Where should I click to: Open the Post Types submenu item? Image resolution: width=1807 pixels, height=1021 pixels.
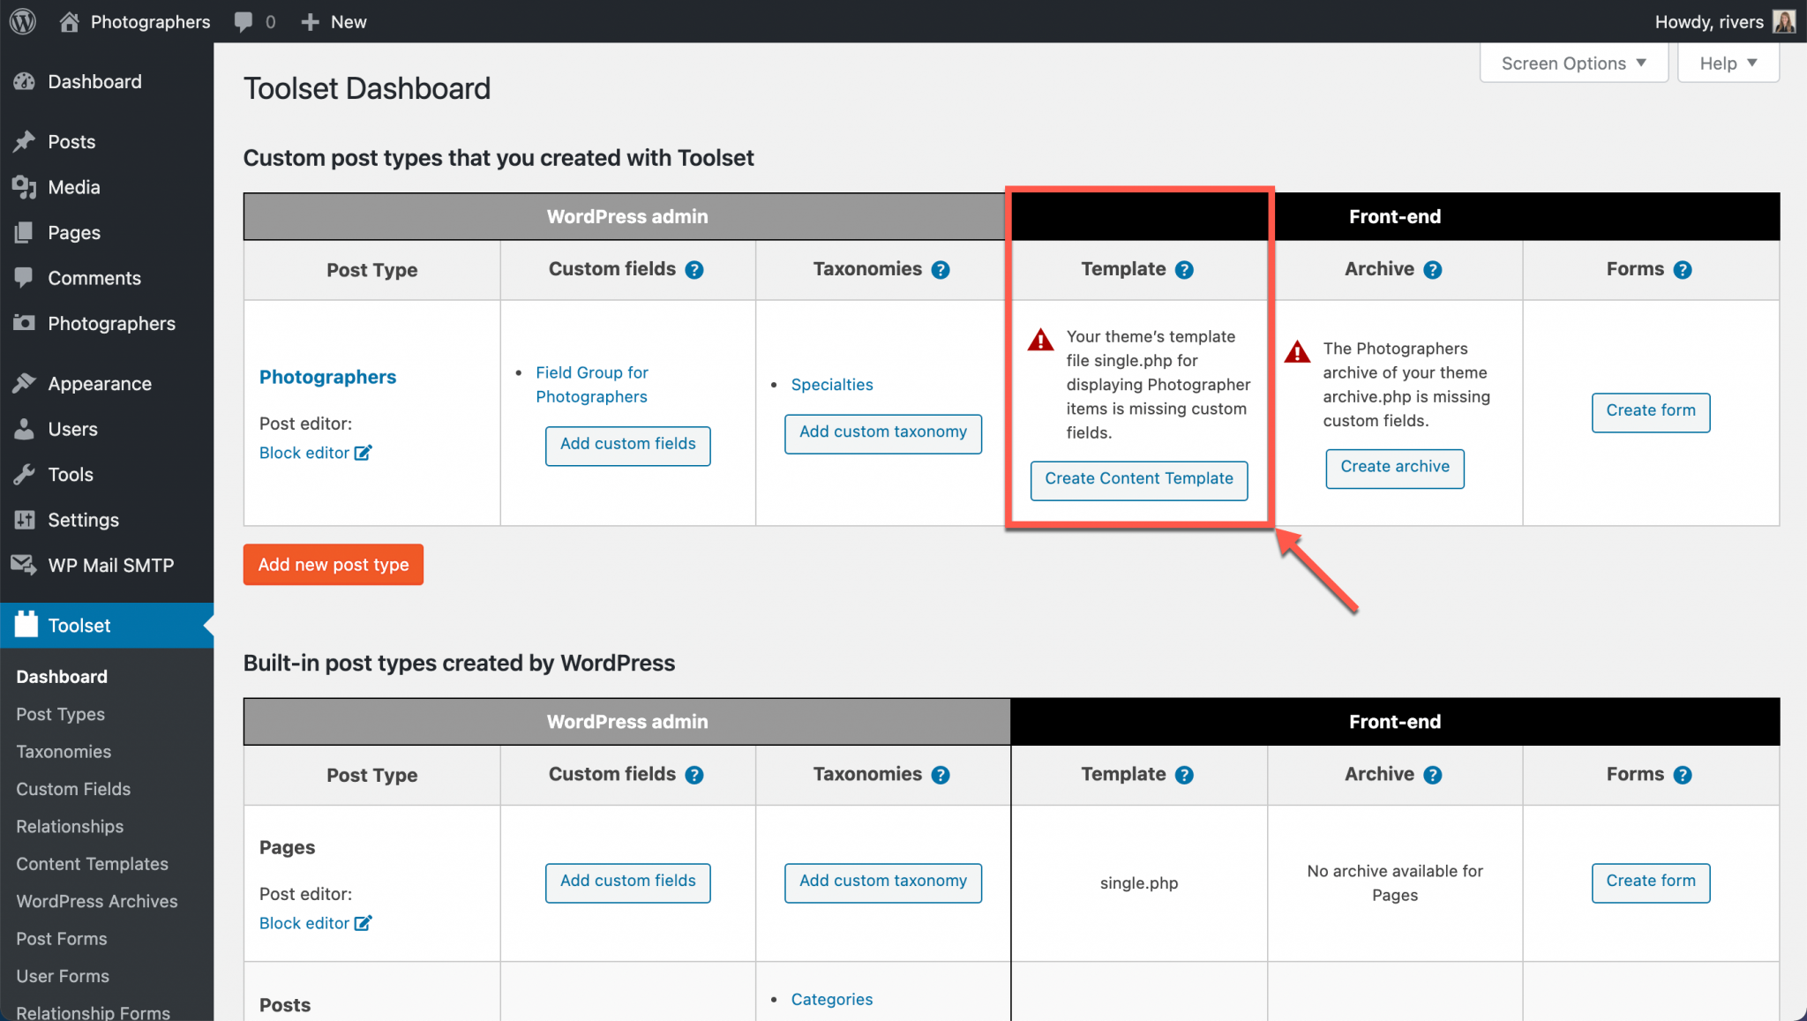tap(60, 714)
